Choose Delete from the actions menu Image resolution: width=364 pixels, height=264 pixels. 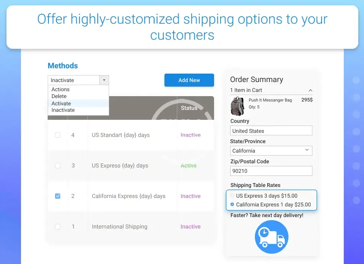coord(59,96)
